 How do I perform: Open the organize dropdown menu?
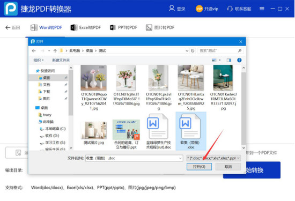tap(39, 60)
